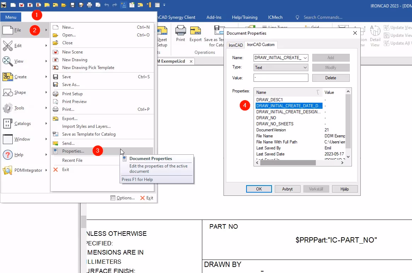Choose Open... from the File menu
Screen dimensions: 412x273
click(102, 35)
